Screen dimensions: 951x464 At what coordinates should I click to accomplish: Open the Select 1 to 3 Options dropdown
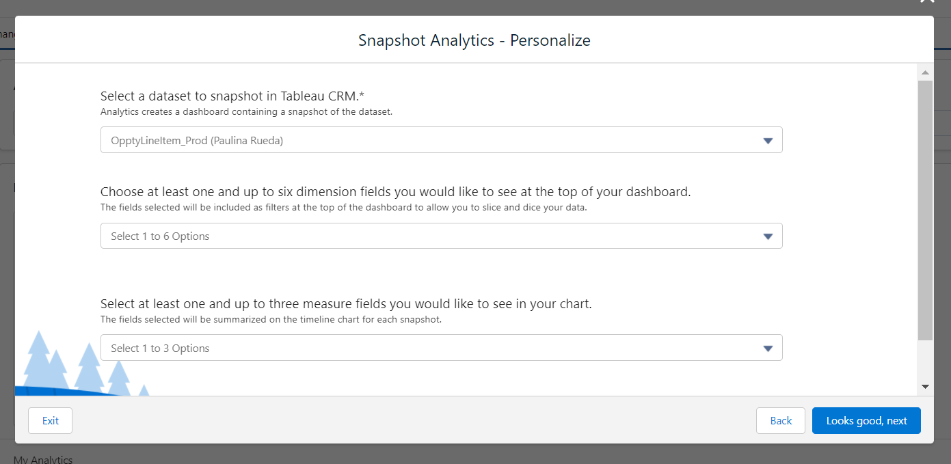[x=441, y=348]
